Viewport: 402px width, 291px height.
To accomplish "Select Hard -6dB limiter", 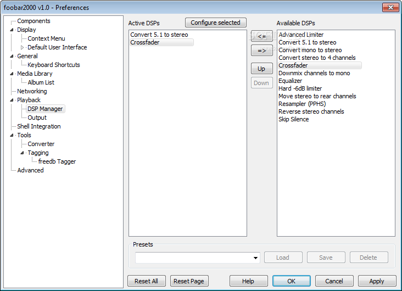I will click(300, 88).
